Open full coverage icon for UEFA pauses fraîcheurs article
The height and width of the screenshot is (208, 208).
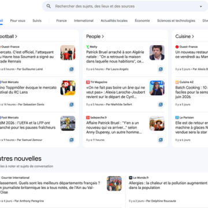72,140
